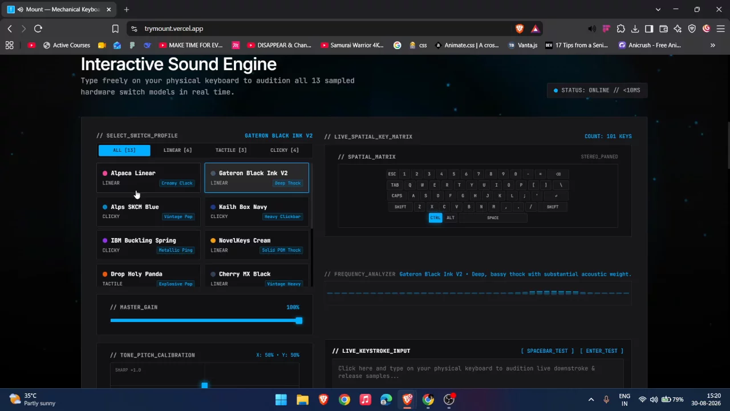Open File Explorer from the taskbar

pyautogui.click(x=302, y=400)
